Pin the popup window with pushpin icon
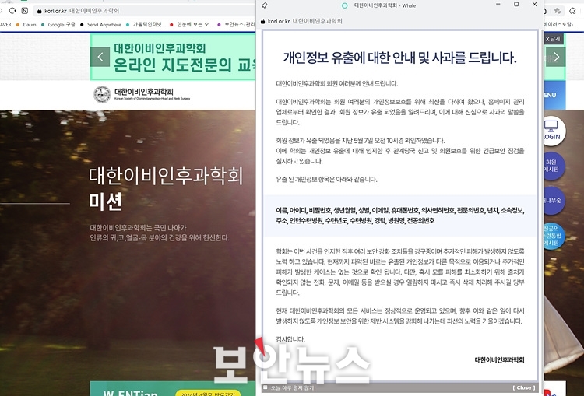Image resolution: width=584 pixels, height=396 pixels. (x=264, y=5)
